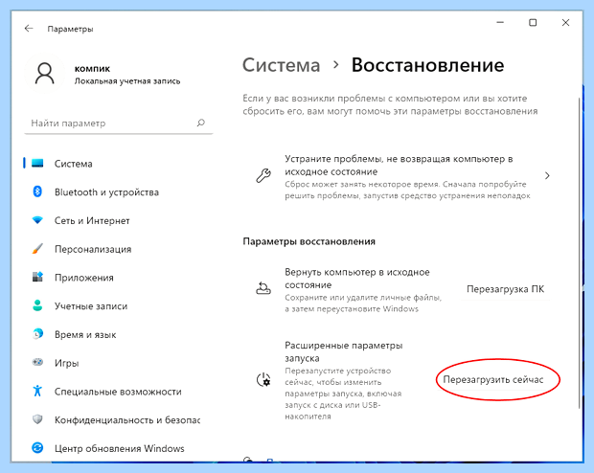594x473 pixels.
Task: Open Центр обновления Windows
Action: click(118, 448)
